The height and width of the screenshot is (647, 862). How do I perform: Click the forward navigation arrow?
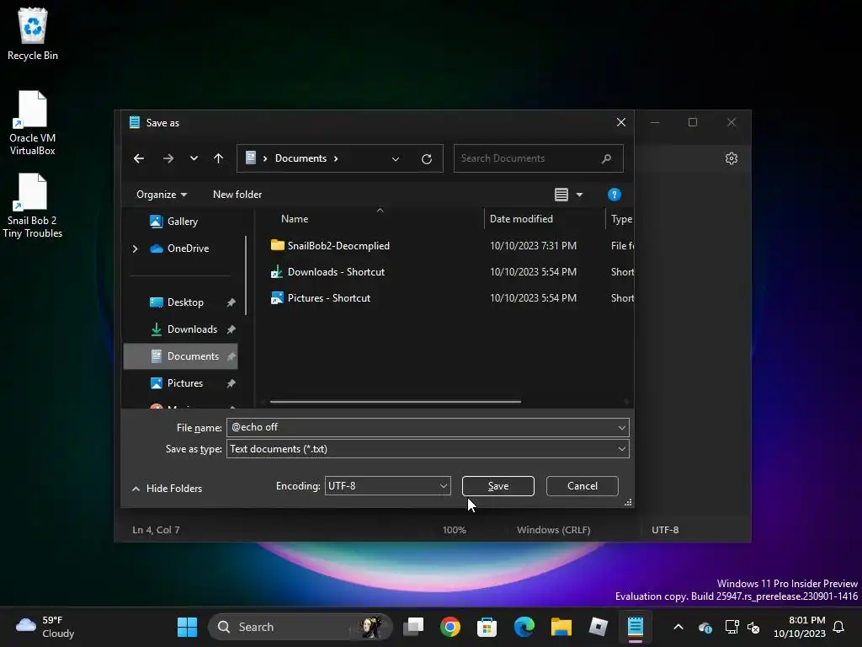[168, 158]
